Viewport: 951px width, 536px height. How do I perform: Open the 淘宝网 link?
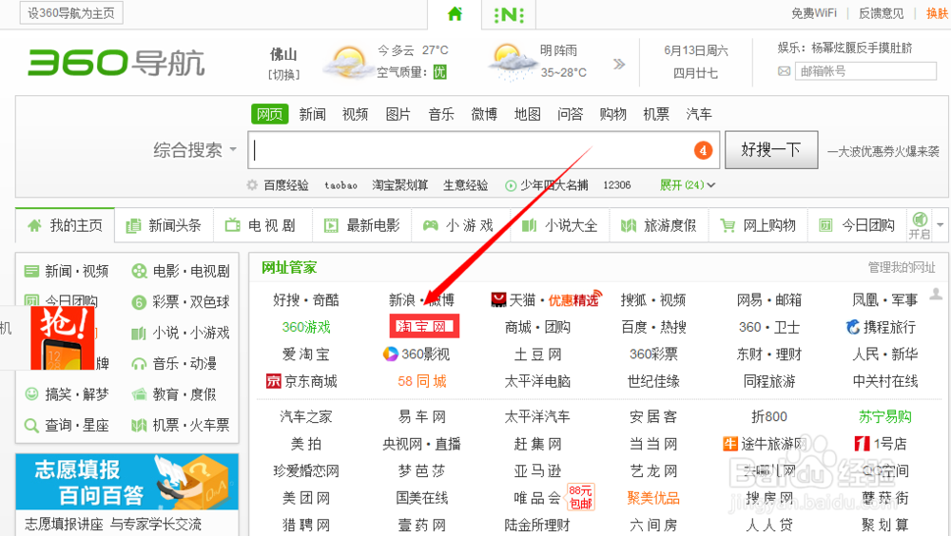coord(424,326)
